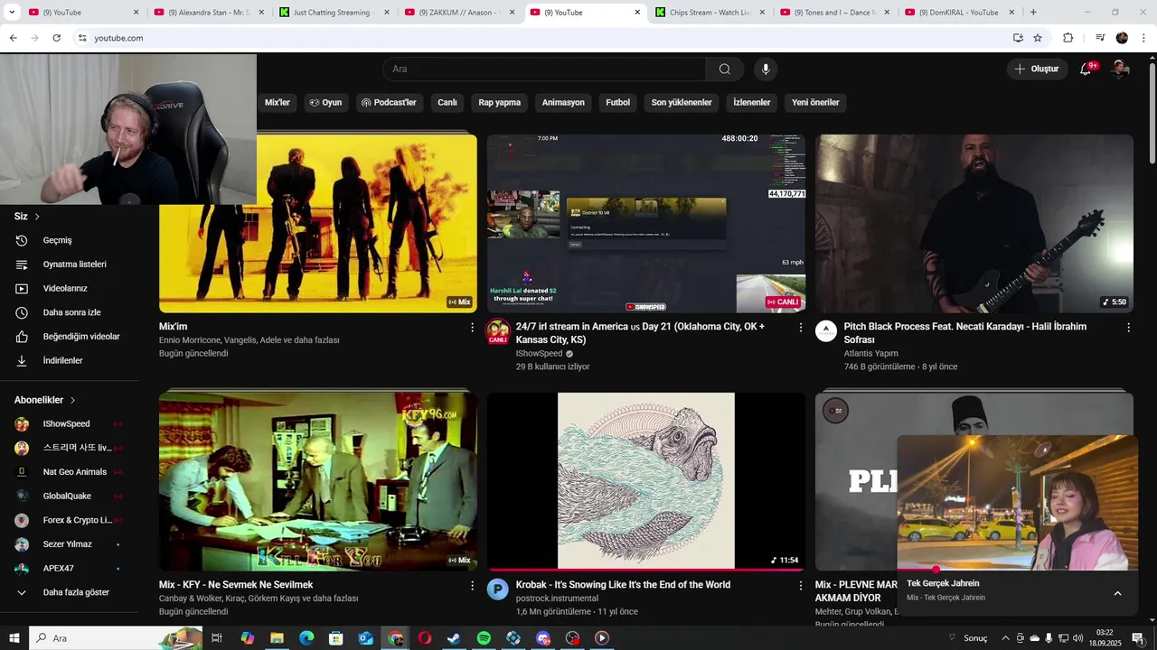Select the Futbol filter chip
This screenshot has height=650, width=1157.
point(618,103)
